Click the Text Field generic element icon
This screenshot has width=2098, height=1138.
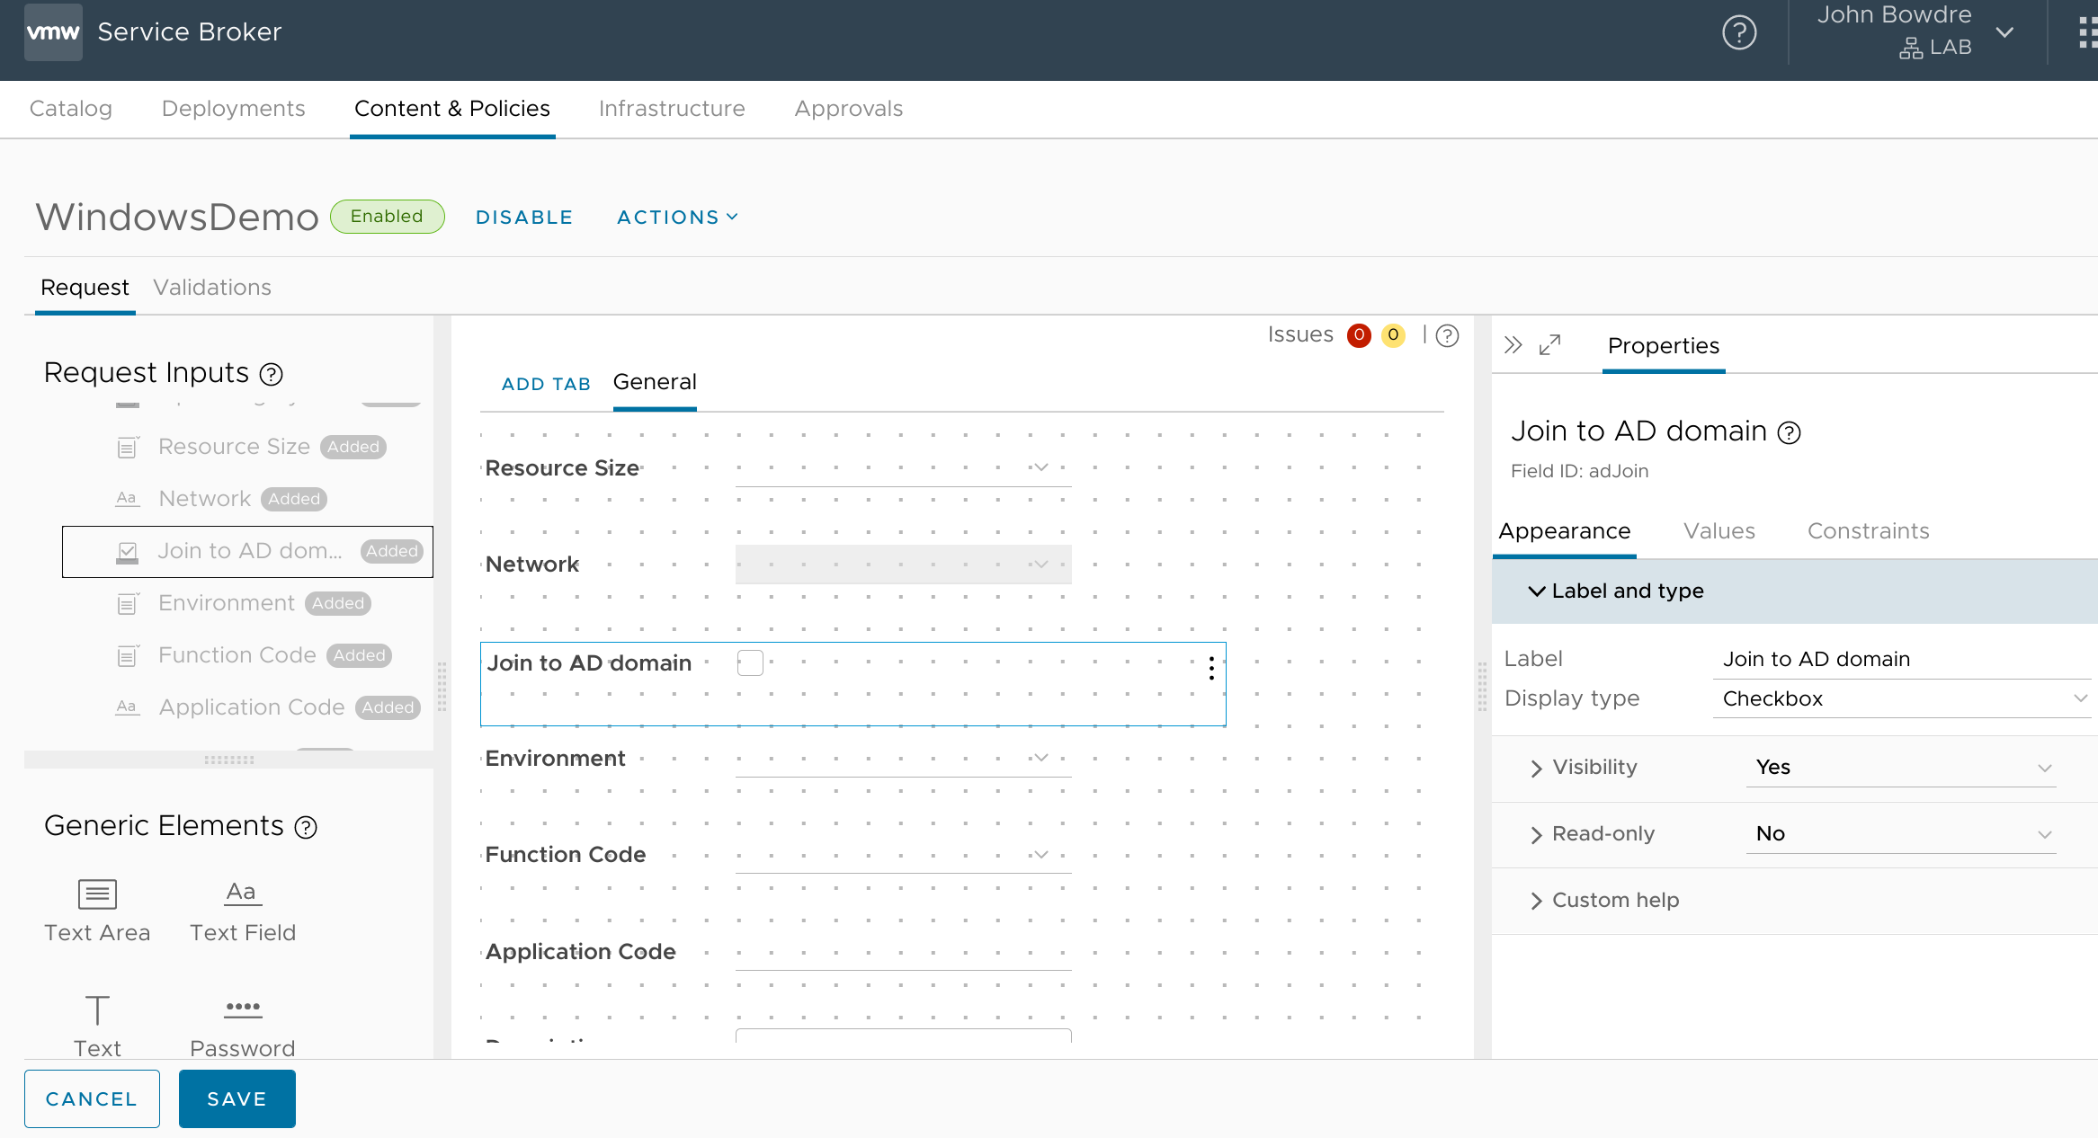pyautogui.click(x=241, y=892)
